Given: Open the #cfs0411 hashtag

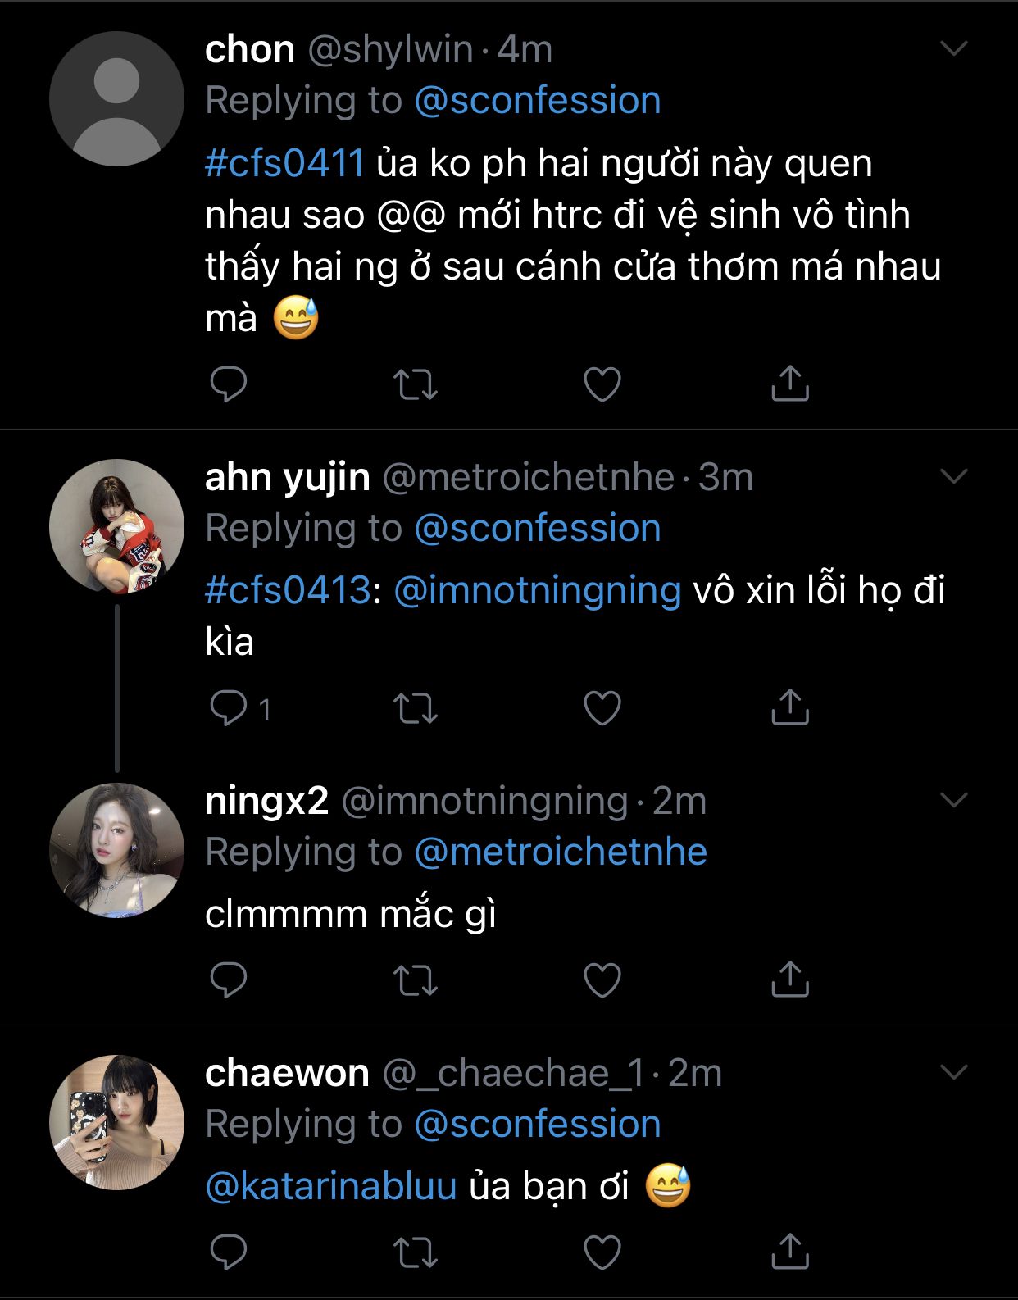Looking at the screenshot, I should coord(284,163).
